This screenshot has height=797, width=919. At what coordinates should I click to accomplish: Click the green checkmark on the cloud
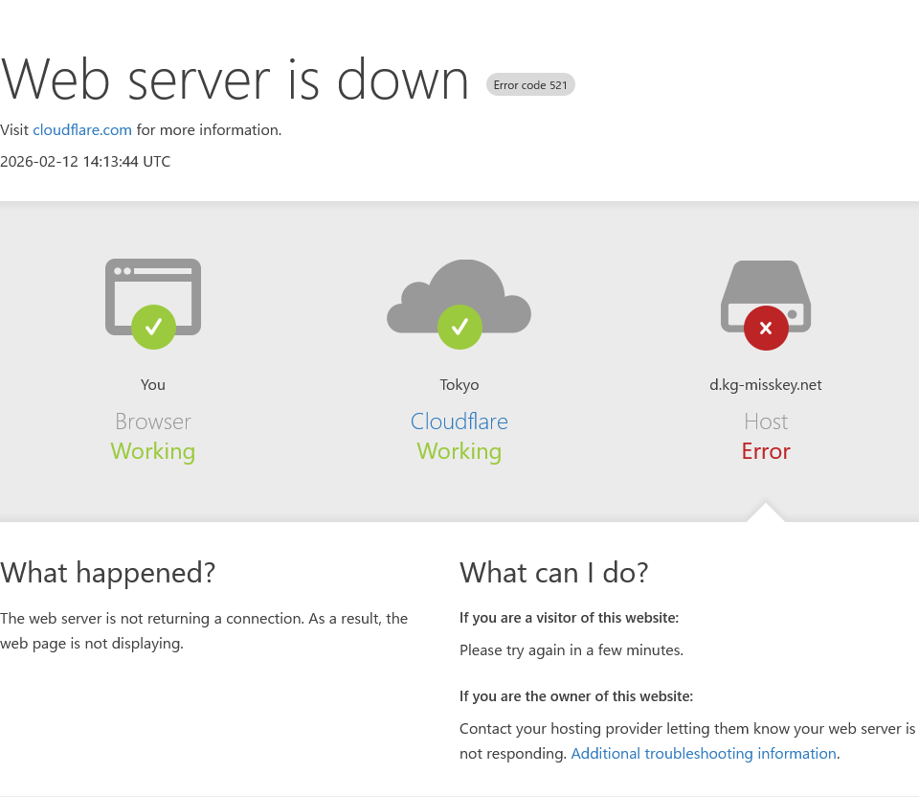click(x=459, y=328)
